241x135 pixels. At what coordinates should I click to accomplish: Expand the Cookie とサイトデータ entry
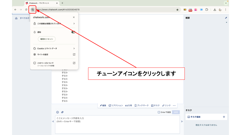(54, 48)
